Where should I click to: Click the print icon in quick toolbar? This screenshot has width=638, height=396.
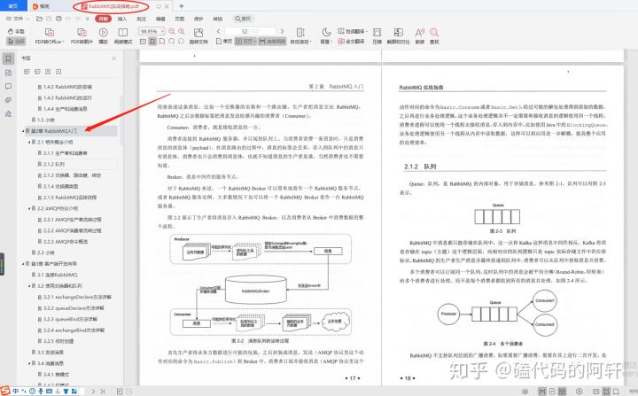point(58,19)
